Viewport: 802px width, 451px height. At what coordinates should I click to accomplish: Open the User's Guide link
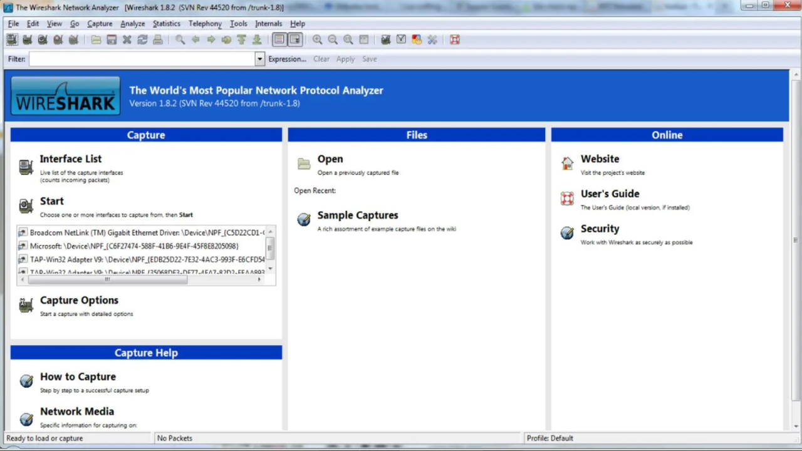click(610, 194)
